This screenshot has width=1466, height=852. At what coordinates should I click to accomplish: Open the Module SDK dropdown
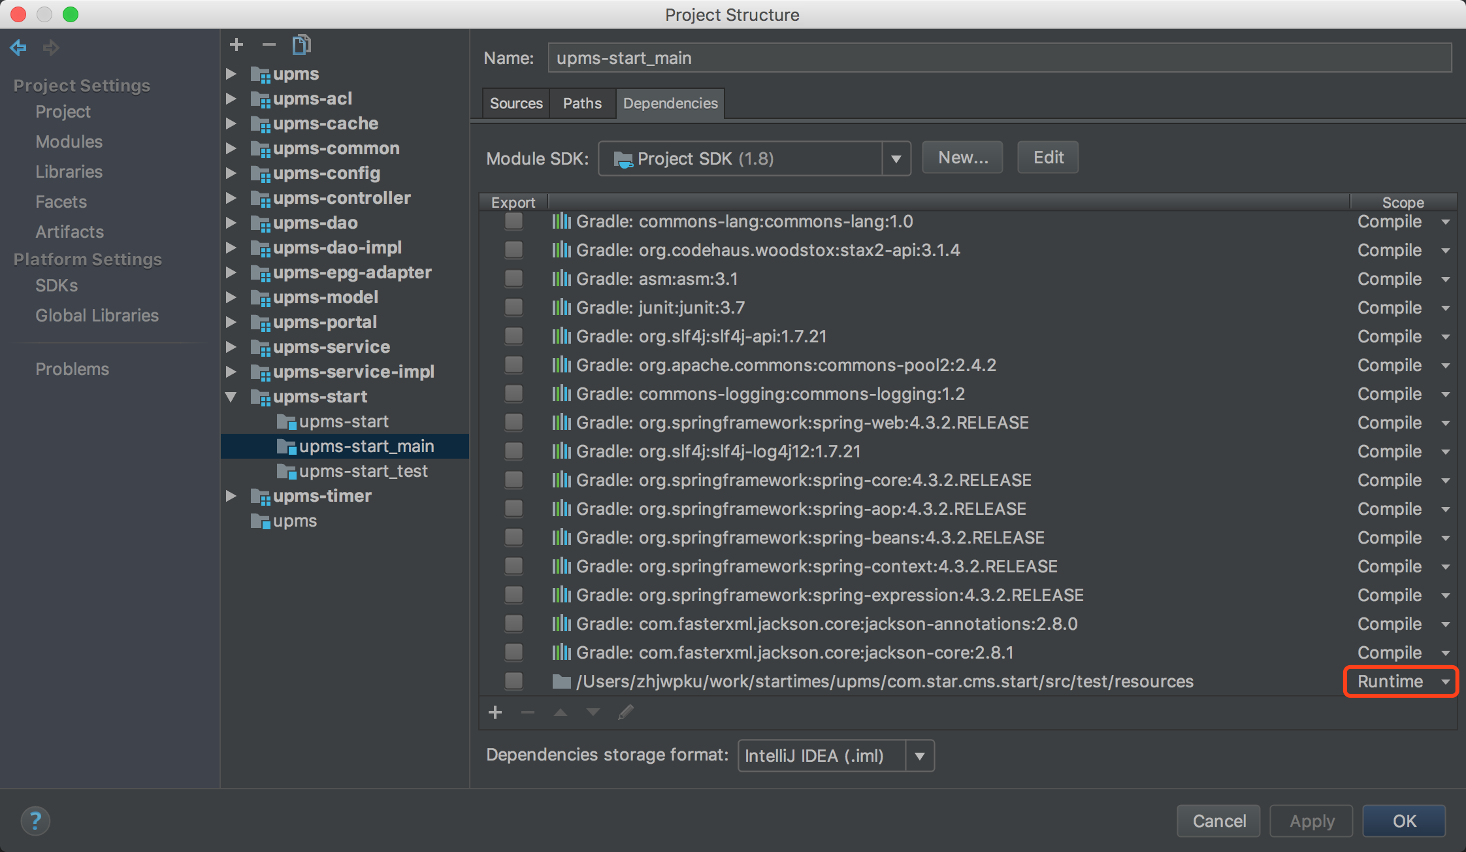pos(896,158)
